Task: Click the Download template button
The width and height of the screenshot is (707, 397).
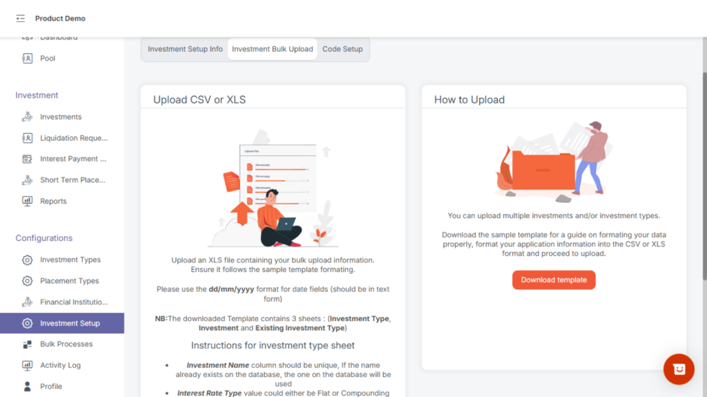Action: pyautogui.click(x=554, y=280)
